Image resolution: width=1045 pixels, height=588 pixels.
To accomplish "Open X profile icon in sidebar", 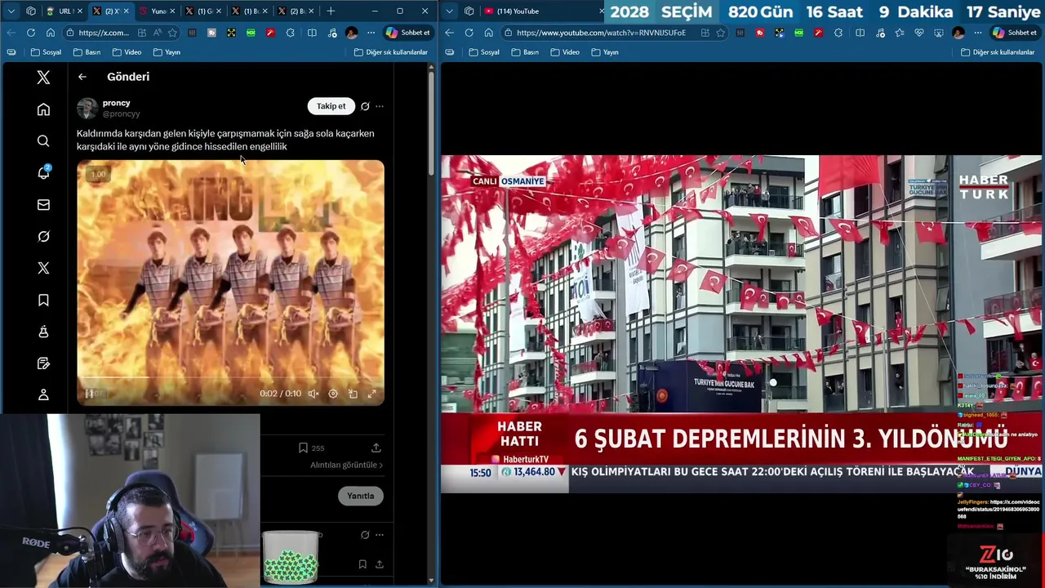I will [x=43, y=395].
